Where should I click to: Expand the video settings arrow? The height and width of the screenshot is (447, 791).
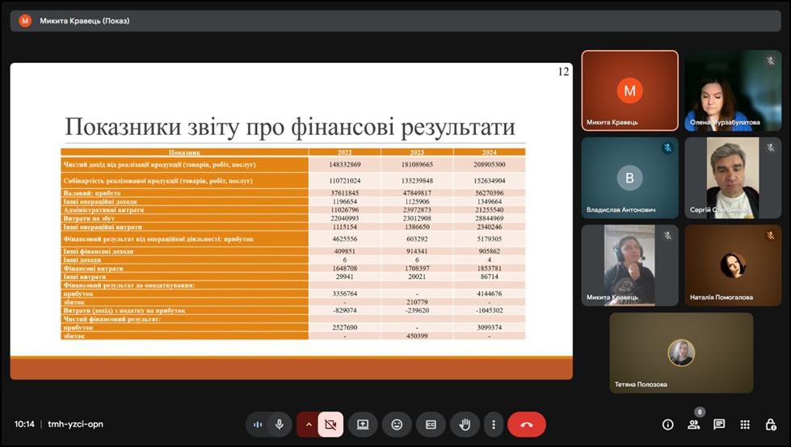coord(308,424)
